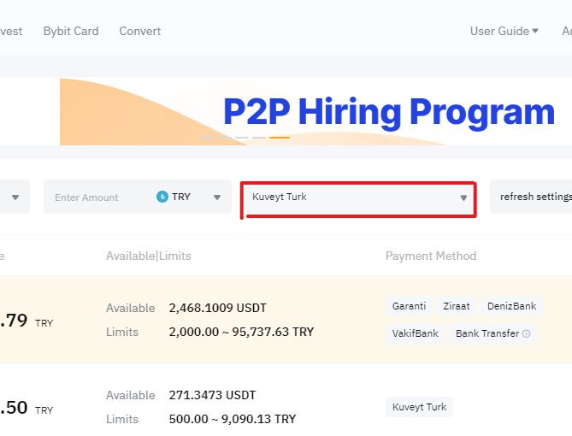This screenshot has height=436, width=572.
Task: Click the refresh settings button
Action: pos(531,197)
